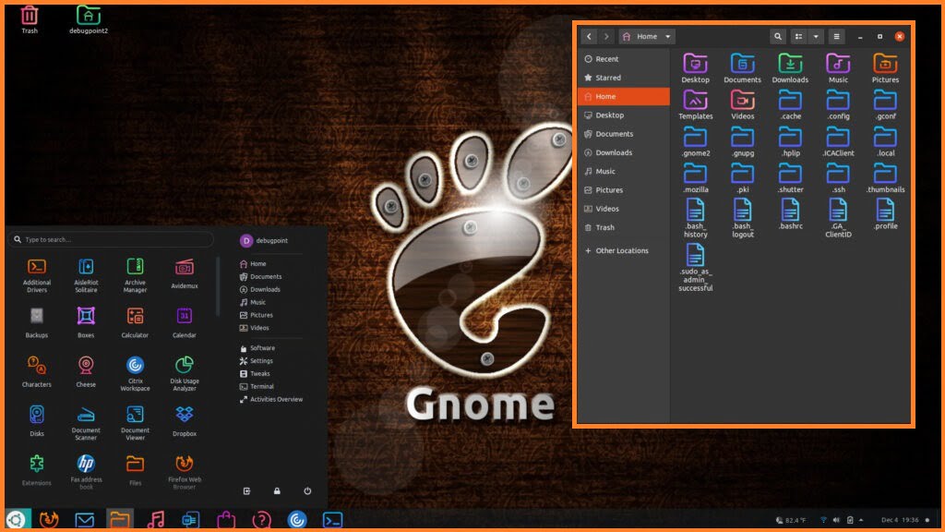Click the app menu launcher button in taskbar
This screenshot has width=945, height=532.
[17, 519]
